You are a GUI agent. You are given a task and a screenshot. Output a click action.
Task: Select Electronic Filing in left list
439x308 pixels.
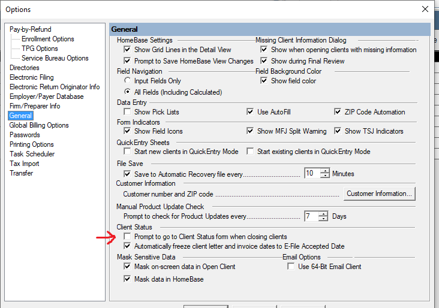[x=32, y=77]
